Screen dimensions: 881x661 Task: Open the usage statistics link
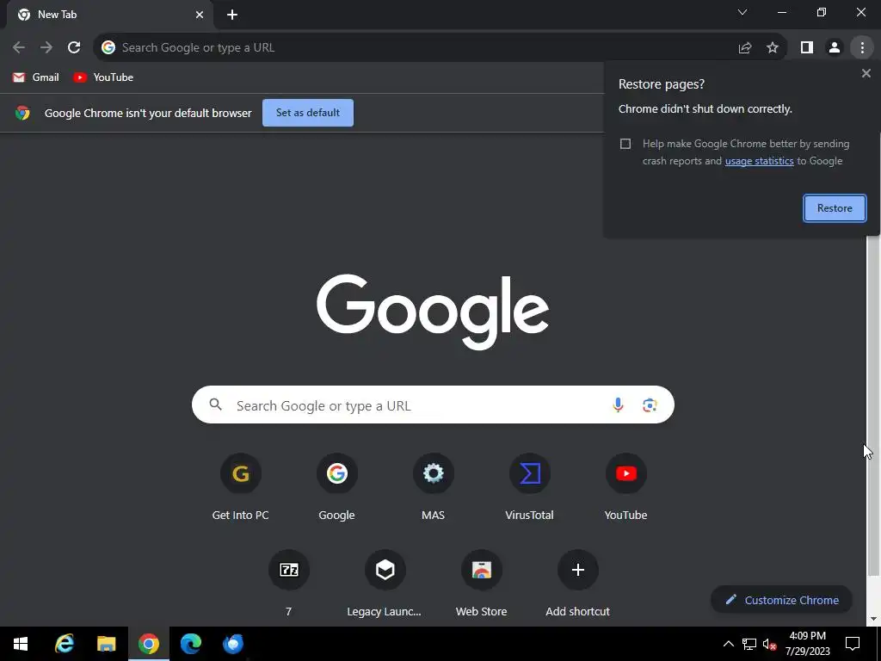[x=759, y=161]
